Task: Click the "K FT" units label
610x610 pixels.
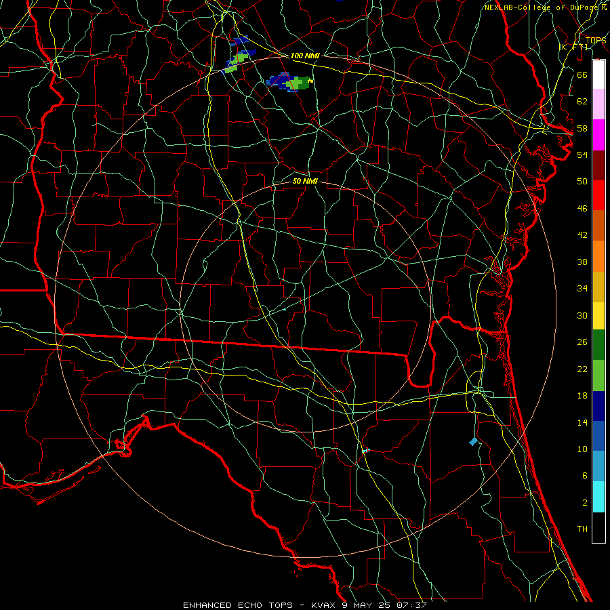Action: pos(573,47)
